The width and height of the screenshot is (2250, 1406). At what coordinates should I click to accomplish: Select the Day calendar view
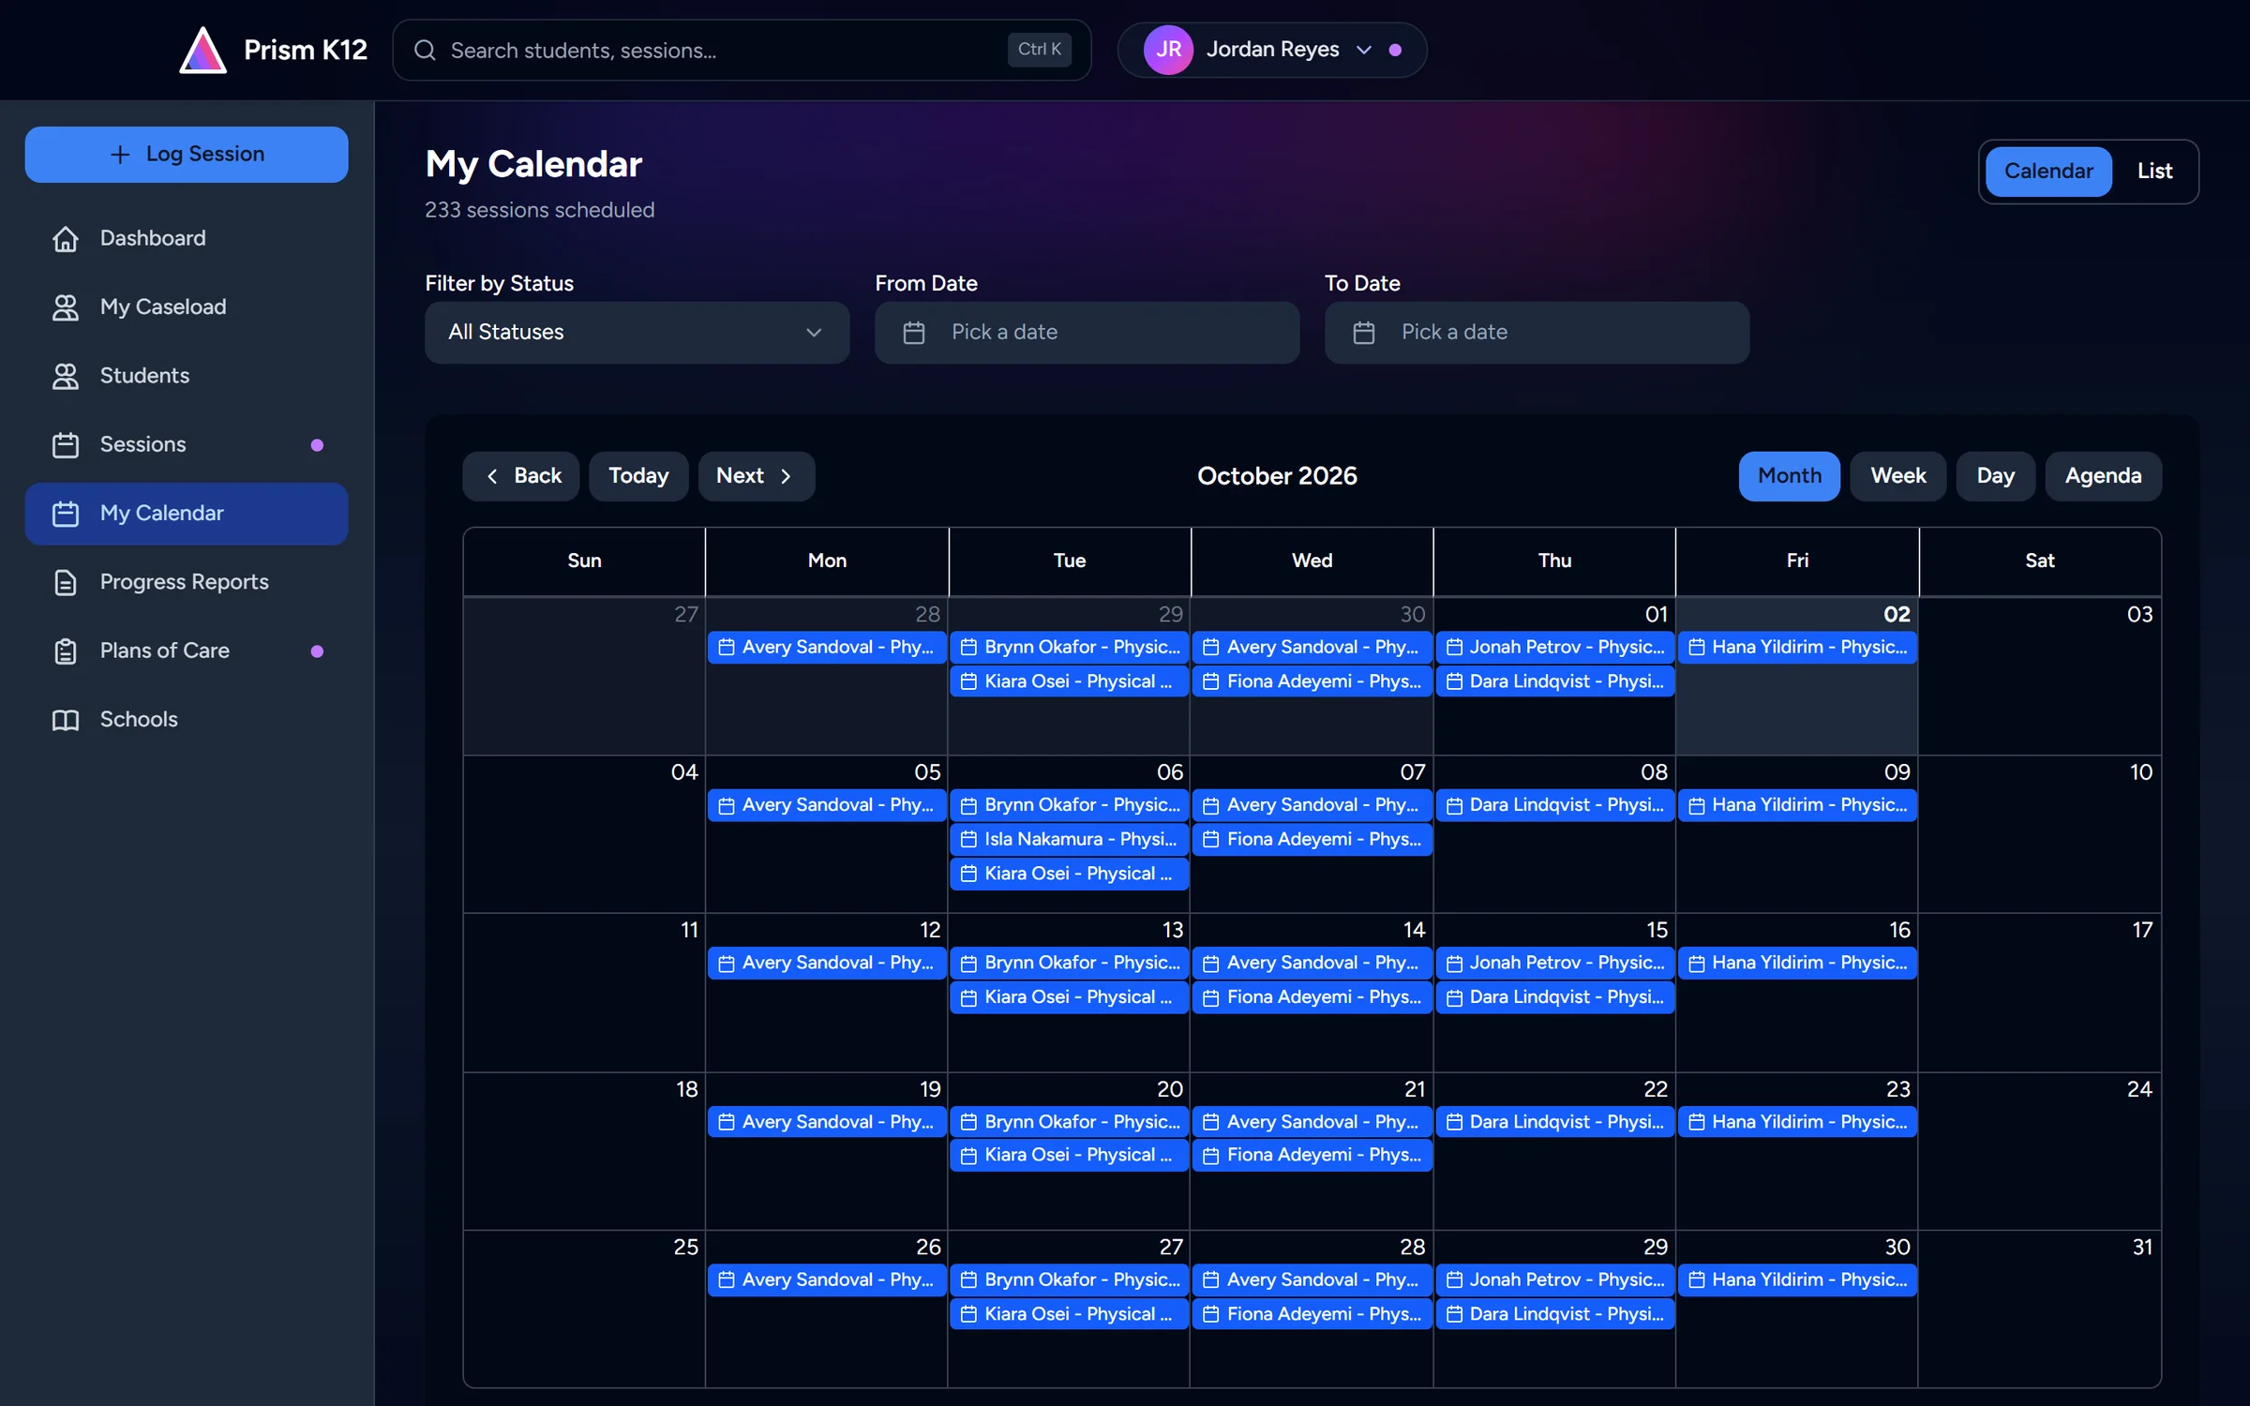pyautogui.click(x=1995, y=476)
